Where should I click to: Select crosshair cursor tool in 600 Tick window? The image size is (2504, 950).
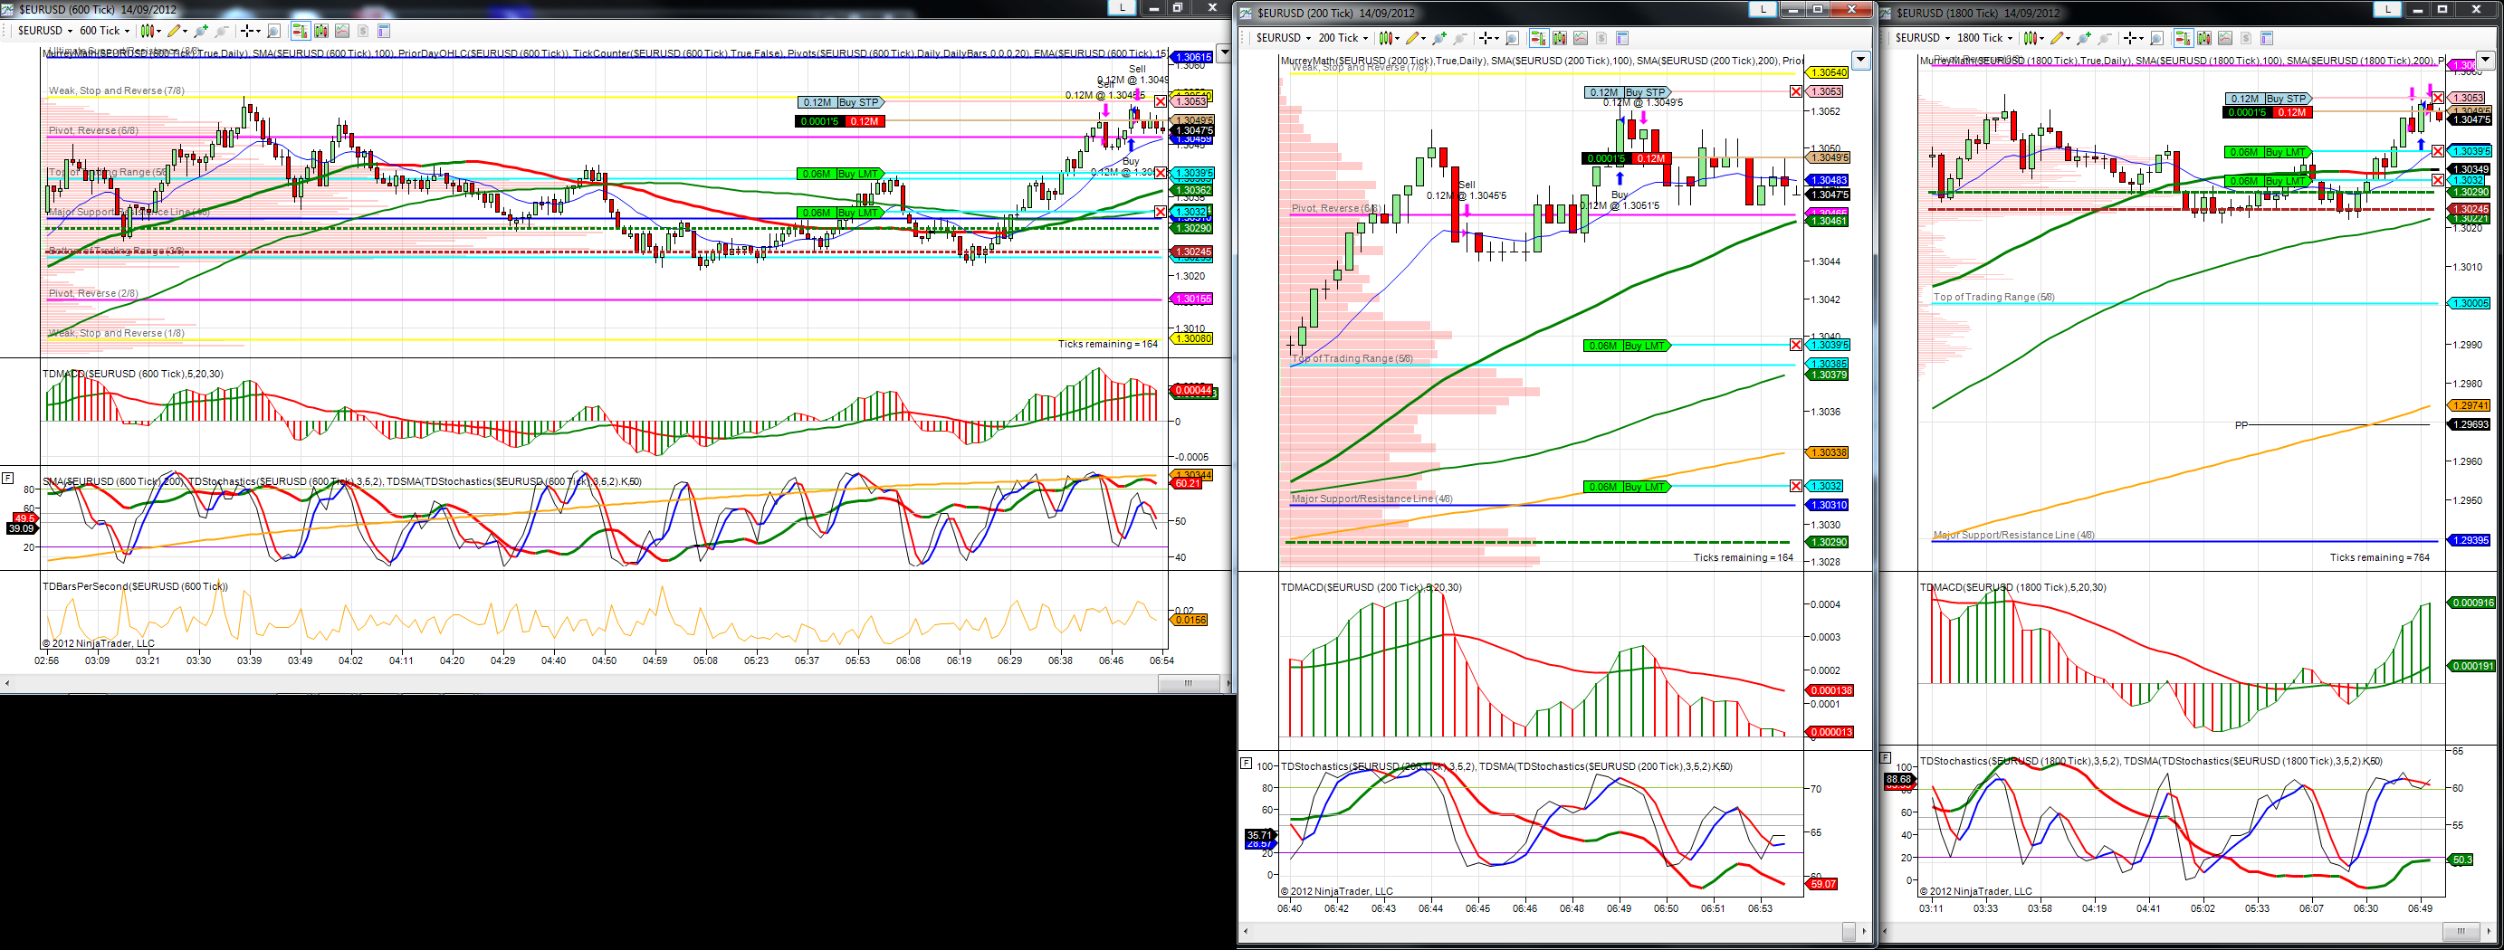point(250,31)
